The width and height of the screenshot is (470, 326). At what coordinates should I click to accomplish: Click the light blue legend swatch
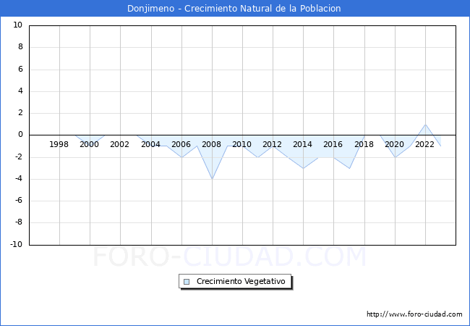pyautogui.click(x=187, y=282)
